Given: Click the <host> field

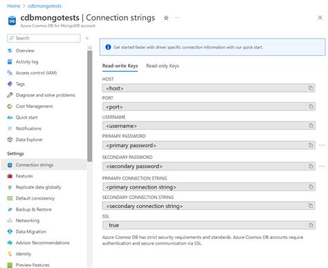Looking at the screenshot, I should [208, 88].
